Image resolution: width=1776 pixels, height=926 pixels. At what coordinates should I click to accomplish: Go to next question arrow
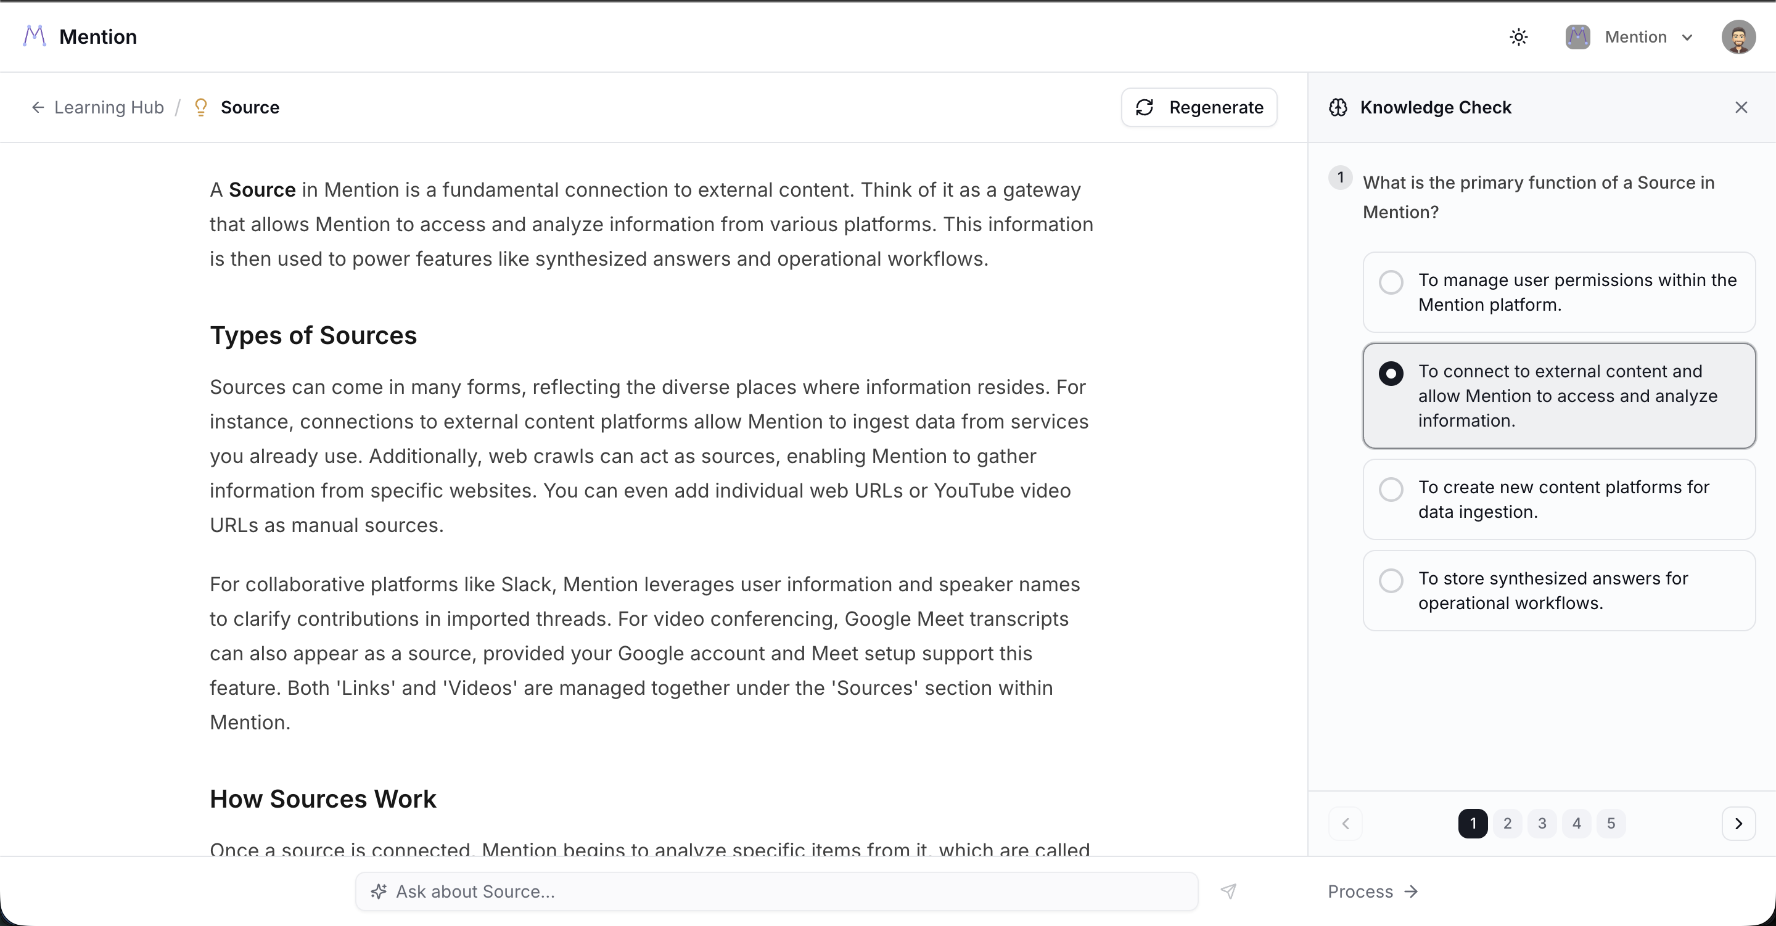(x=1738, y=823)
